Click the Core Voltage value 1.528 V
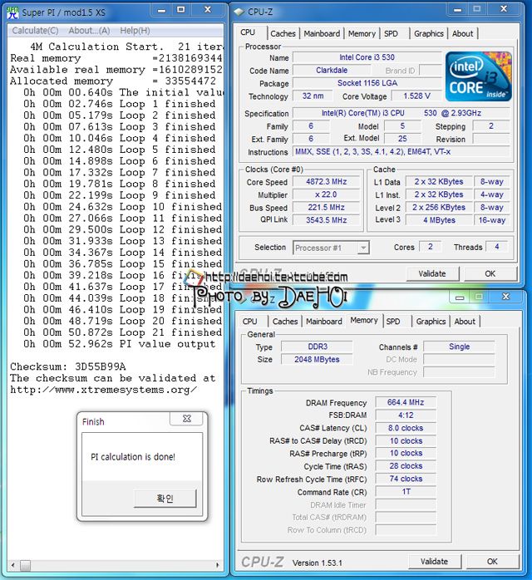The image size is (532, 580). (x=416, y=96)
